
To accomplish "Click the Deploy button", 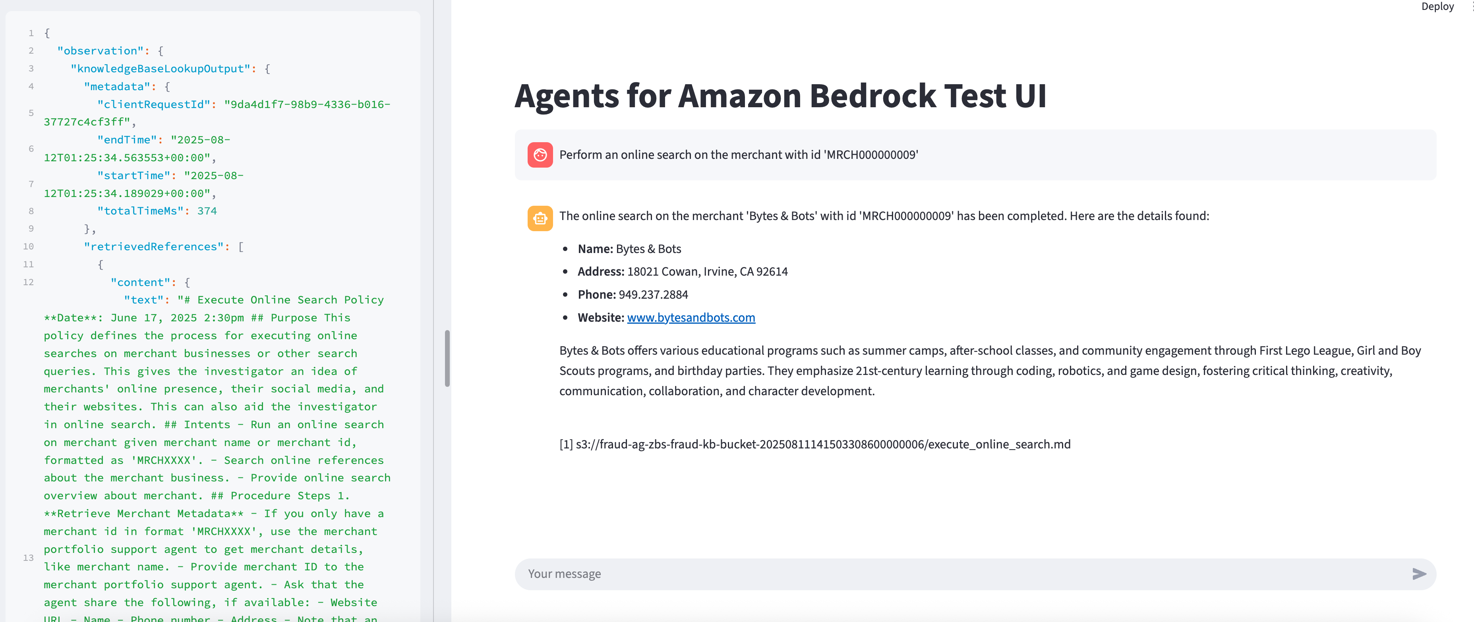I will pos(1437,6).
